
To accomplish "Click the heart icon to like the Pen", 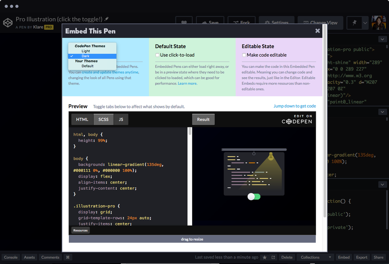I will click(184, 21).
